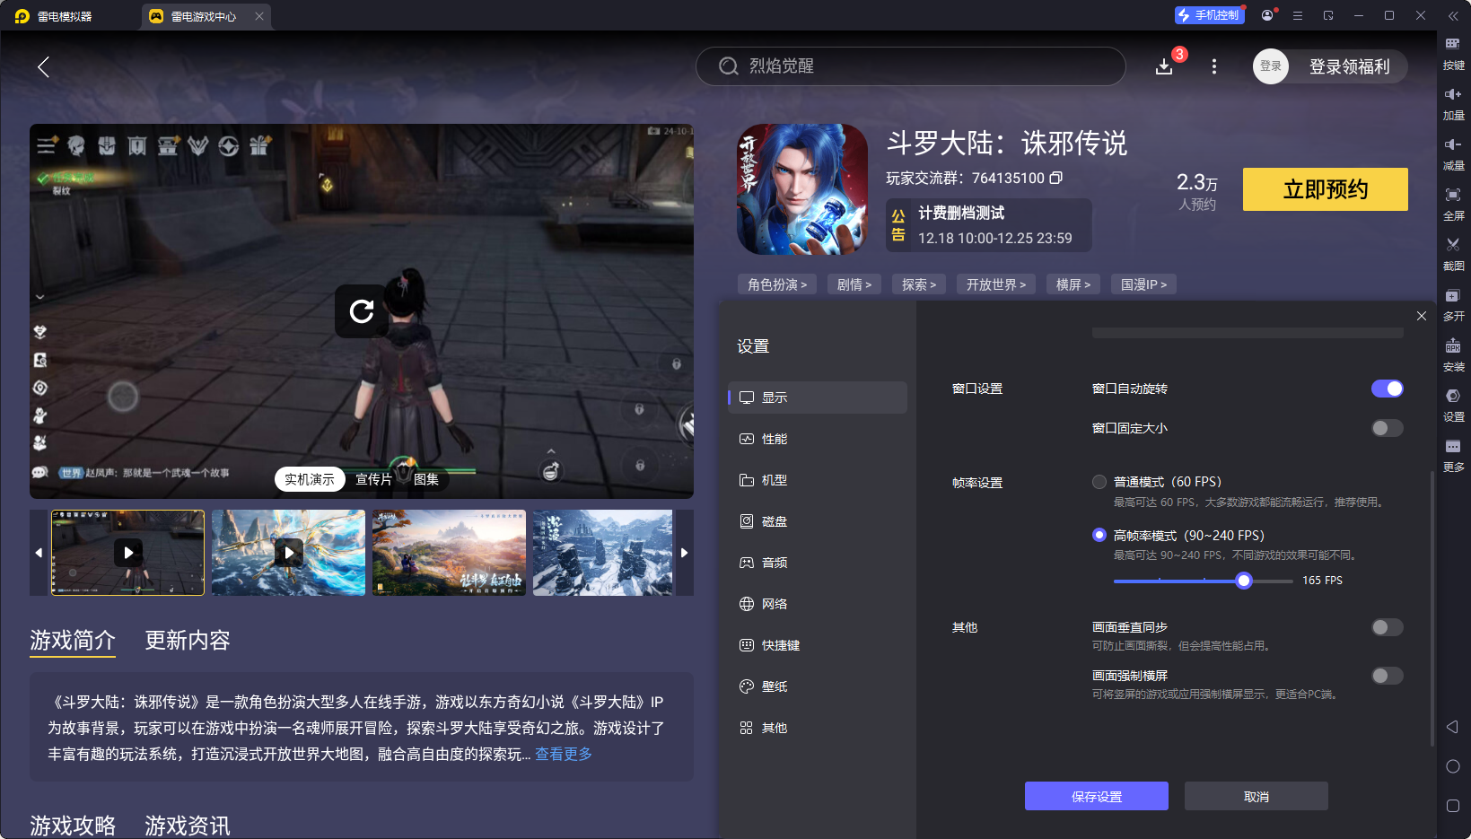Image resolution: width=1471 pixels, height=839 pixels.
Task: Show previous thumbnails via left arrow
Action: pyautogui.click(x=39, y=553)
